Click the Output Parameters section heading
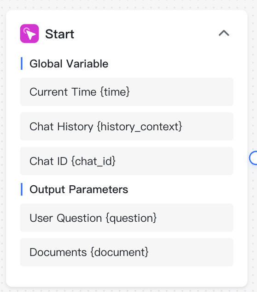The width and height of the screenshot is (257, 292). 79,189
